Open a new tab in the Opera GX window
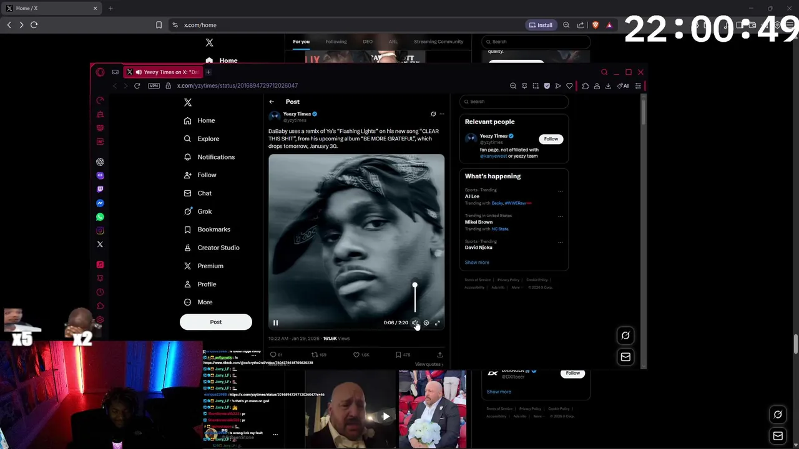The image size is (799, 449). coord(208,72)
